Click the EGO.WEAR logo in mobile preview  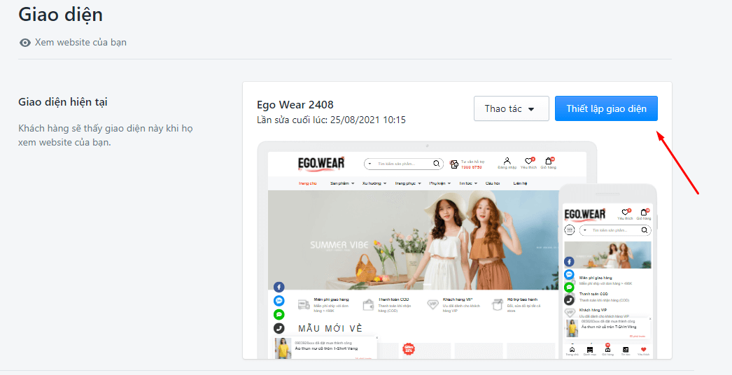coord(585,214)
